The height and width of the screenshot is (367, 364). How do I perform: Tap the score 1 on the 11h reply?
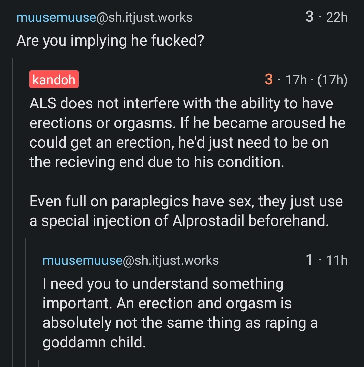[x=309, y=260]
